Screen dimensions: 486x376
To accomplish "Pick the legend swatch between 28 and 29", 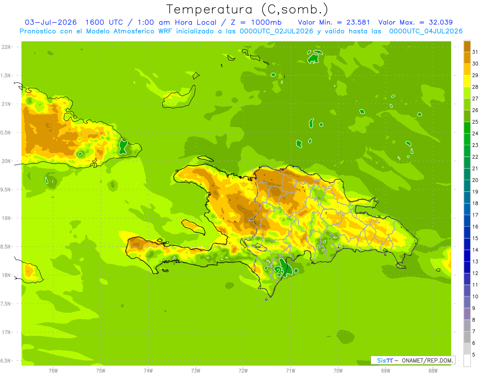I will point(467,81).
